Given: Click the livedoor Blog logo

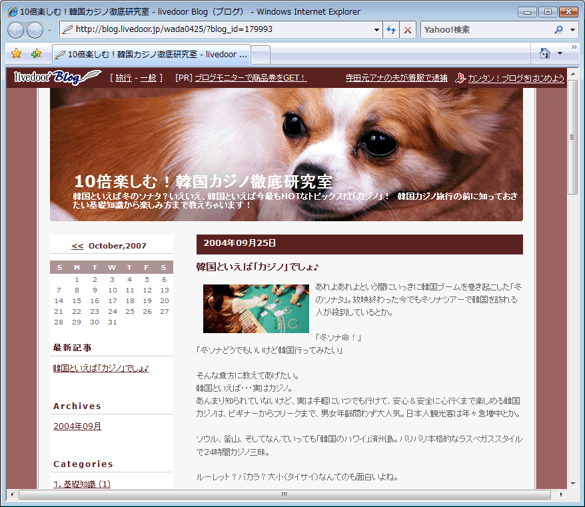Looking at the screenshot, I should (x=57, y=77).
